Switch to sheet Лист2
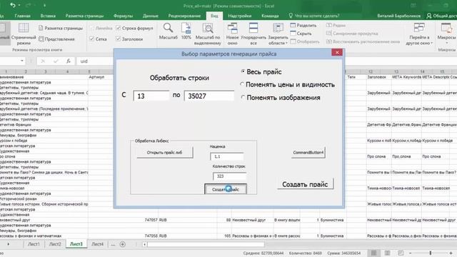Image resolution: width=457 pixels, height=257 pixels. click(x=55, y=244)
